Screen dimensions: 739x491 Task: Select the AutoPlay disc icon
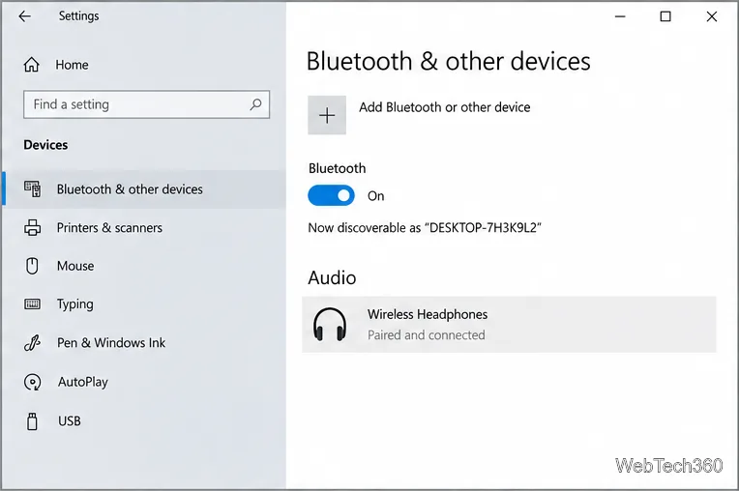(33, 382)
